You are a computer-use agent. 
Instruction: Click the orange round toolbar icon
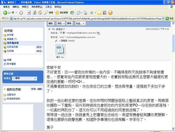(110, 13)
